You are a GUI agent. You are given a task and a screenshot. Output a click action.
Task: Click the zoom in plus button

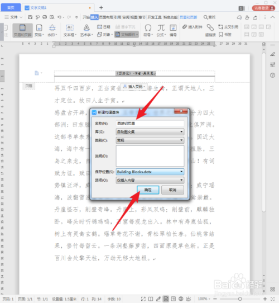(x=265, y=299)
